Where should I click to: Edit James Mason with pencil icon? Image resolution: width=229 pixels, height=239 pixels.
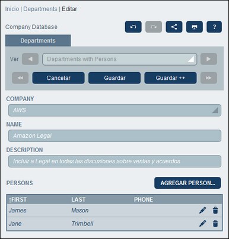tap(202, 211)
